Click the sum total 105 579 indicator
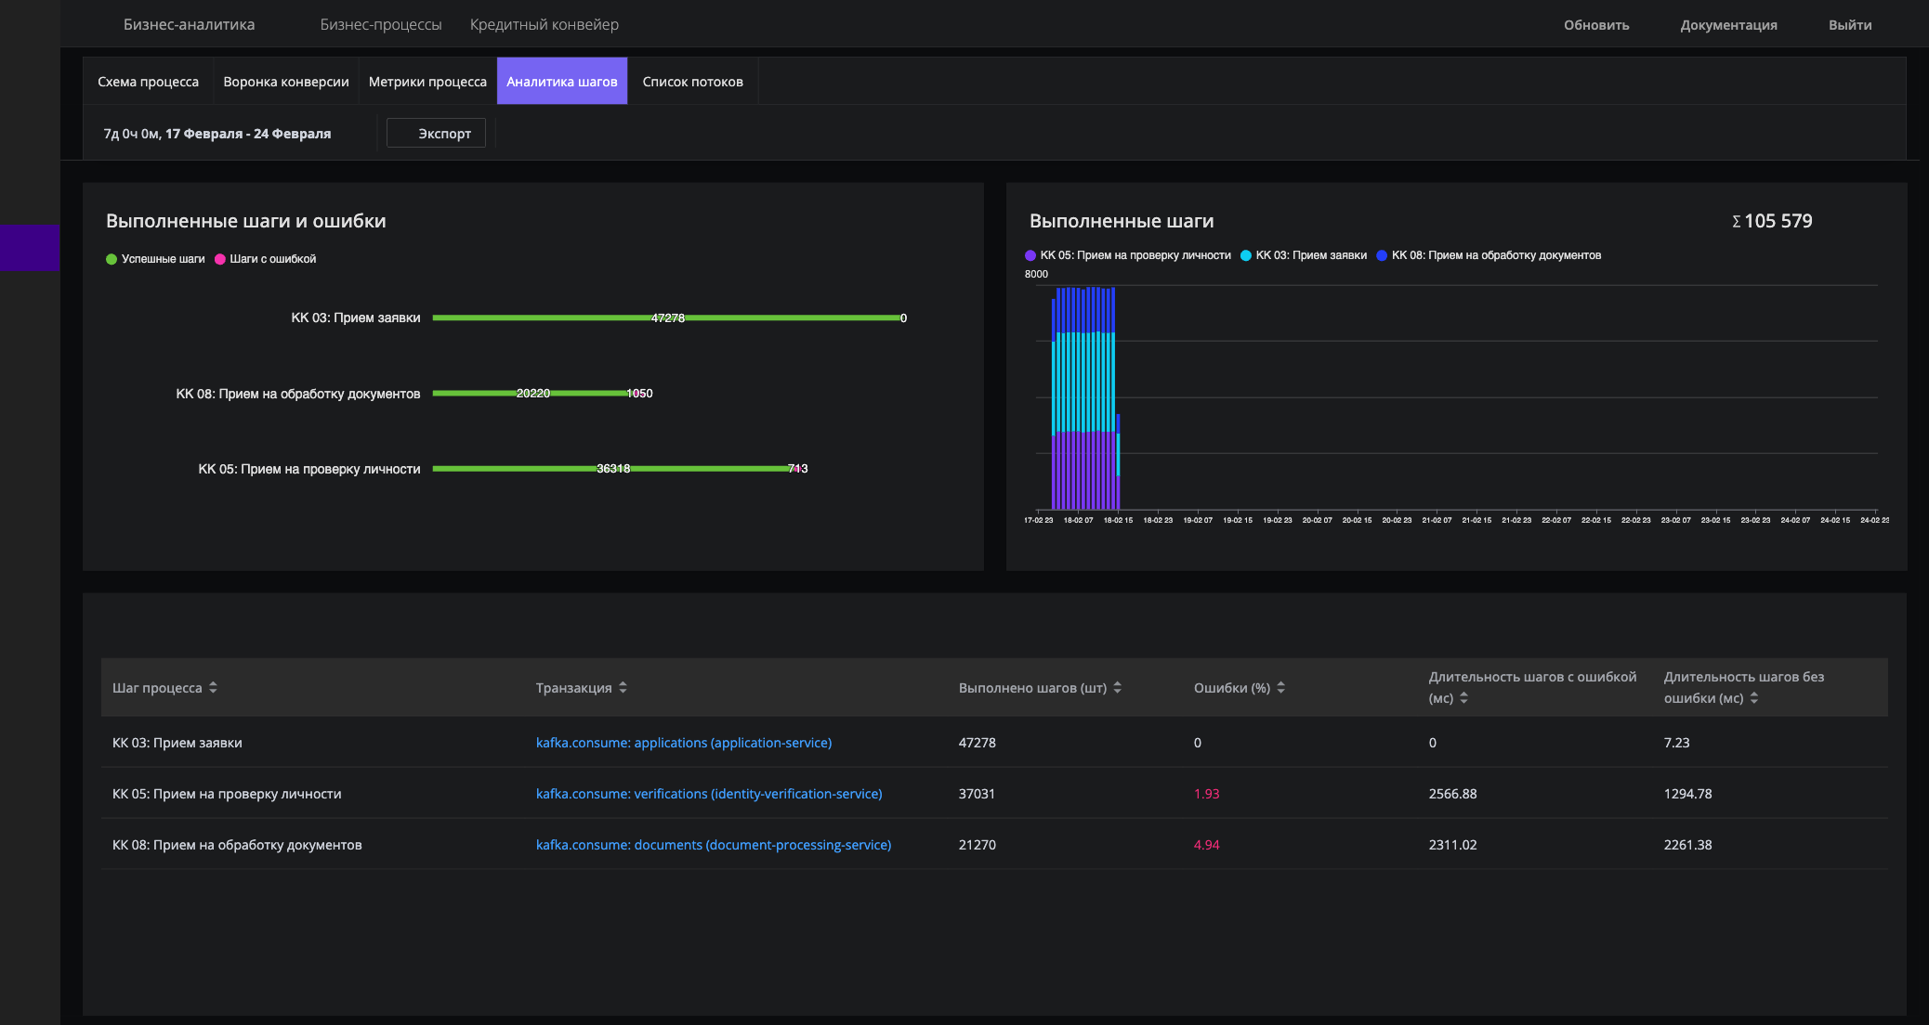 [x=1771, y=222]
